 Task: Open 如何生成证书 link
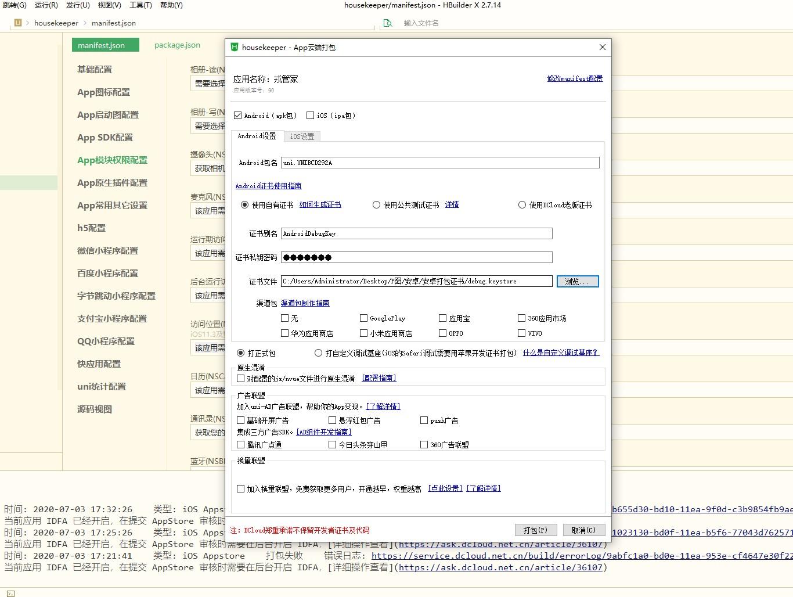pos(320,204)
